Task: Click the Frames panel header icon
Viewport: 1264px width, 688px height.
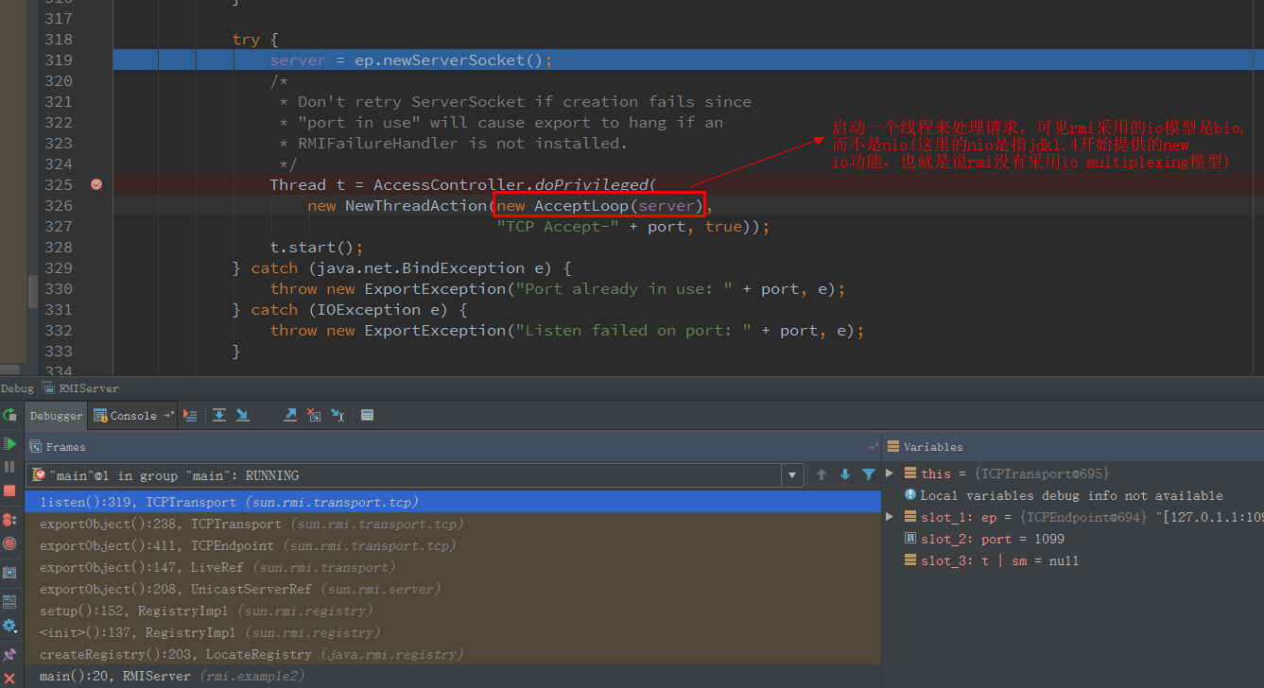Action: click(x=36, y=447)
